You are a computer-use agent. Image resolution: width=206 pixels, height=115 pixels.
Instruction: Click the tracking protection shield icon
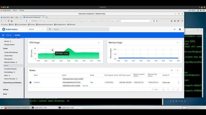click(x=26, y=21)
